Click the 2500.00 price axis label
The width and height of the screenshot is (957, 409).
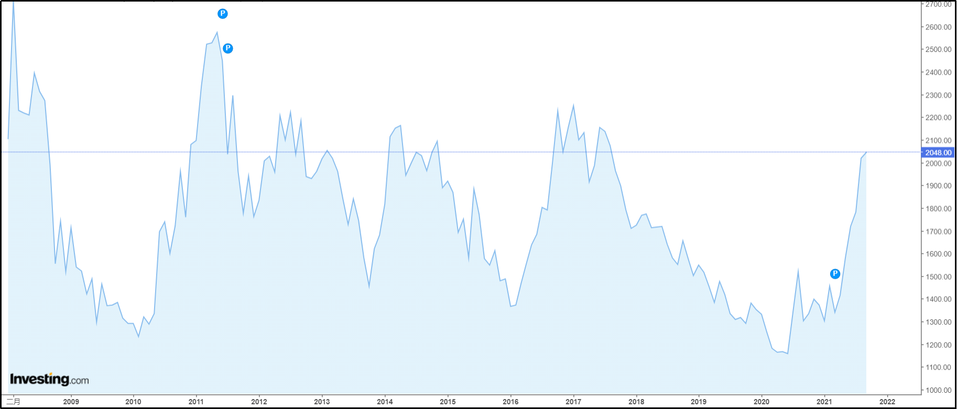coord(938,49)
